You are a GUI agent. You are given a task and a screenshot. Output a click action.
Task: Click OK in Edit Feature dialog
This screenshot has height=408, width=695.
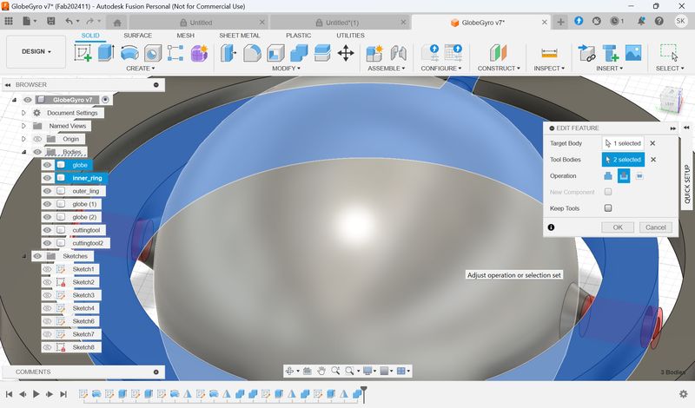coord(618,227)
